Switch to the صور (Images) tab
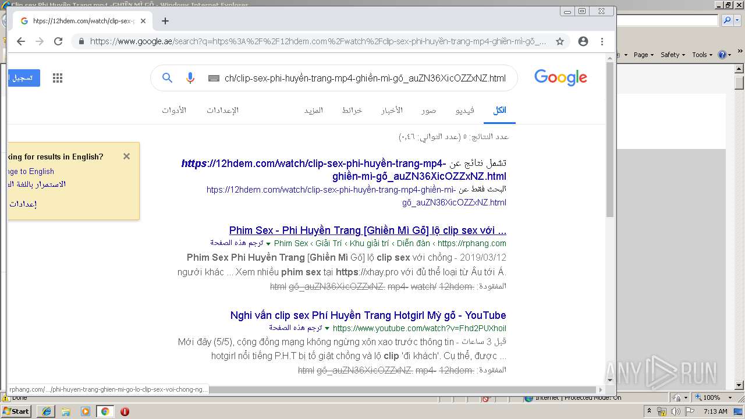 tap(429, 111)
